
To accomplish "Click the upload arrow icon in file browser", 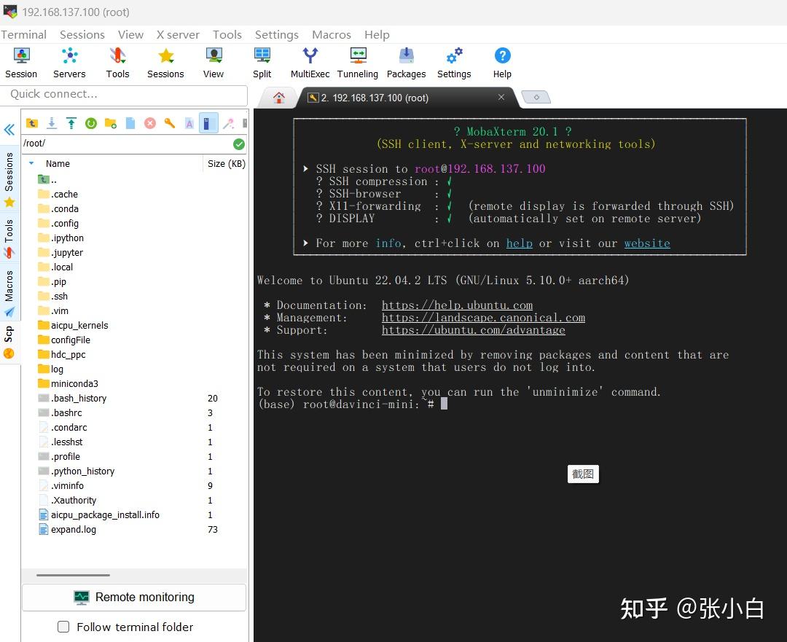I will coord(71,123).
